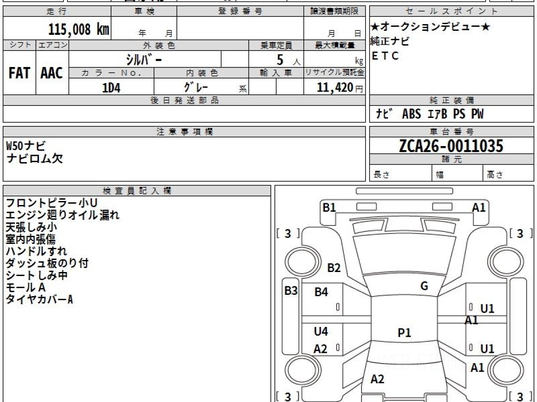Click the グレー interior color value
This screenshot has width=537, height=402.
click(196, 86)
